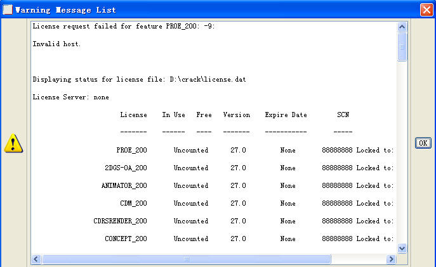Click the vertical scrollbar up arrow
436x267 pixels.
click(402, 27)
